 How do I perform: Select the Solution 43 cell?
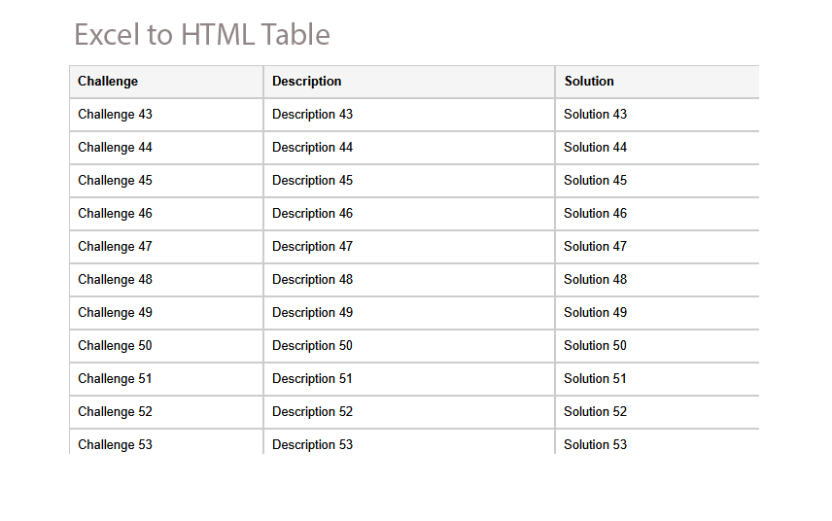click(657, 115)
